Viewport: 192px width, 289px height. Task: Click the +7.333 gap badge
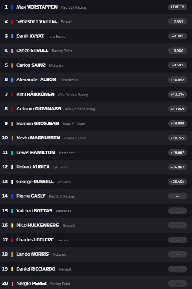click(177, 21)
